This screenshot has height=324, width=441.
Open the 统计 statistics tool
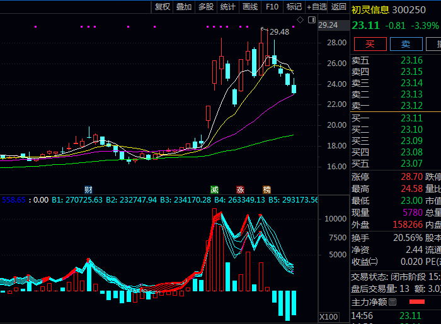coord(227,7)
